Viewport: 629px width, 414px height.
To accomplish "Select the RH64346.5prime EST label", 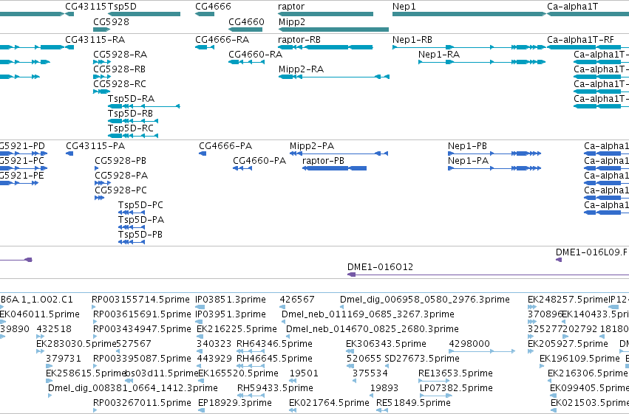I will pos(274,344).
